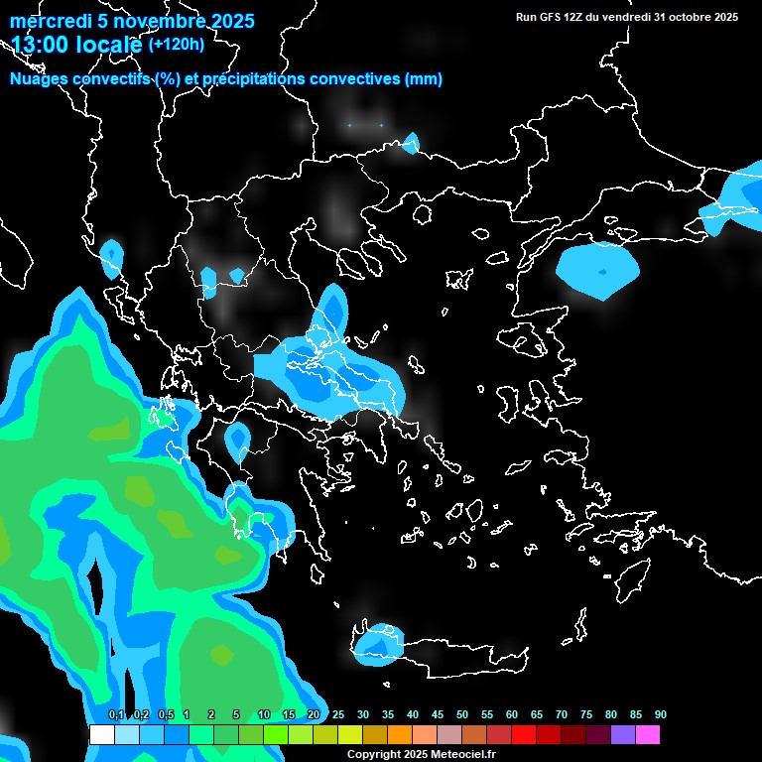Click the (+120h) forecast offset text
Image resolution: width=762 pixels, height=762 pixels.
pyautogui.click(x=179, y=45)
